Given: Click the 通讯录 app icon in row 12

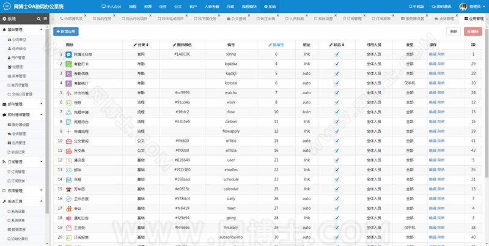Looking at the screenshot, I should (68, 160).
